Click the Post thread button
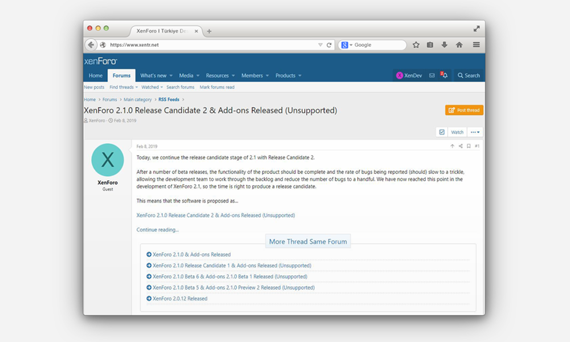 (x=464, y=110)
